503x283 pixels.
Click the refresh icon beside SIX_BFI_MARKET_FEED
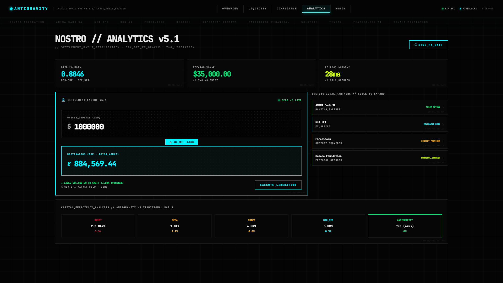coord(62,187)
